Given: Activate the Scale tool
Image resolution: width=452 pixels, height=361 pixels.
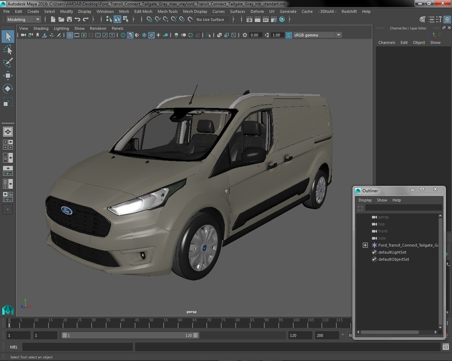Looking at the screenshot, I should coord(8,102).
